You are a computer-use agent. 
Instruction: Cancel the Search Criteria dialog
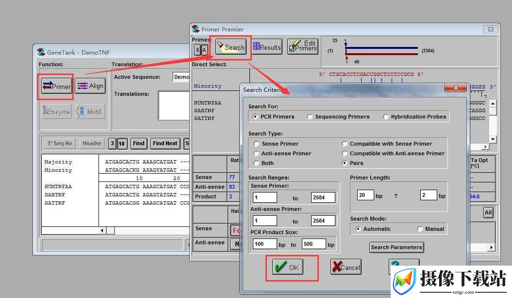pos(346,267)
